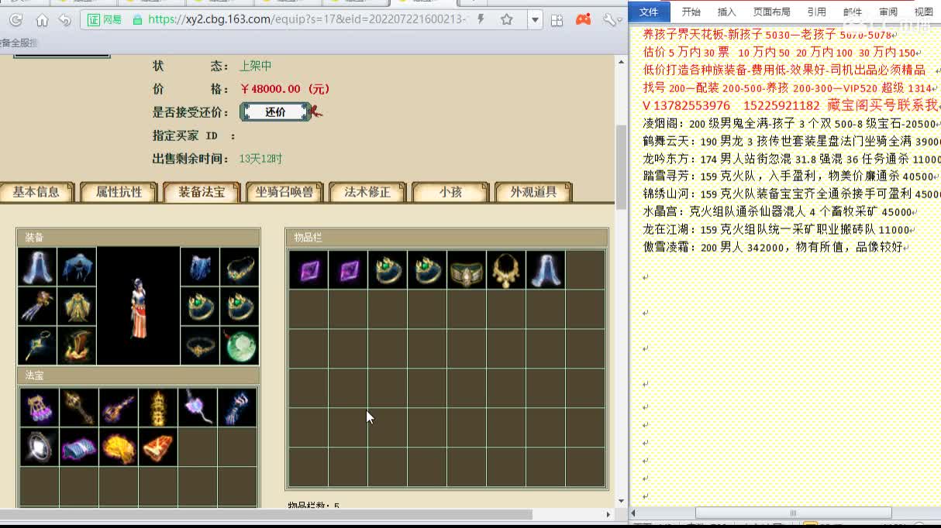
Task: Select the golden pagoda treasure icon
Action: point(157,408)
